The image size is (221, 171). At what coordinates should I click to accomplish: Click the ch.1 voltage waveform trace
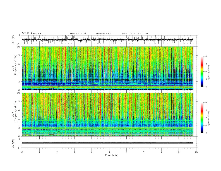click(107, 40)
